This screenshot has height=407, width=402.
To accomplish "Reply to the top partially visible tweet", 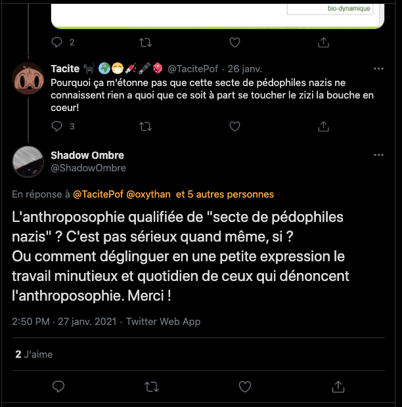I will [x=57, y=42].
